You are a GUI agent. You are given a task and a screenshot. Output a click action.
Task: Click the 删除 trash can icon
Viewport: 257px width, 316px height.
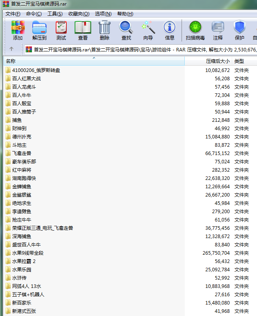(x=105, y=30)
